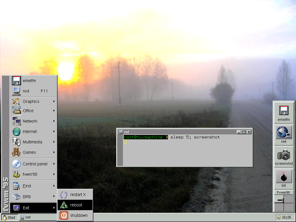Click the Multimedia speaker icon
Image resolution: width=296 pixels, height=222 pixels.
click(16, 142)
